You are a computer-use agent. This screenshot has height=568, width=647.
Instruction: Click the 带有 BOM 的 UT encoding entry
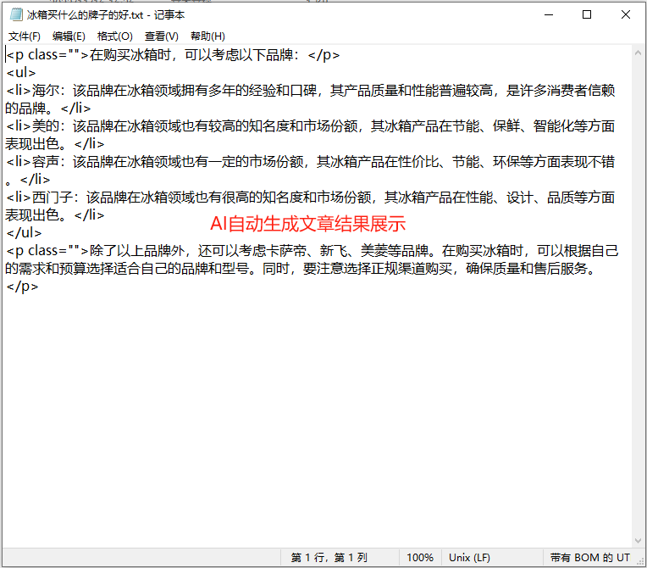589,558
